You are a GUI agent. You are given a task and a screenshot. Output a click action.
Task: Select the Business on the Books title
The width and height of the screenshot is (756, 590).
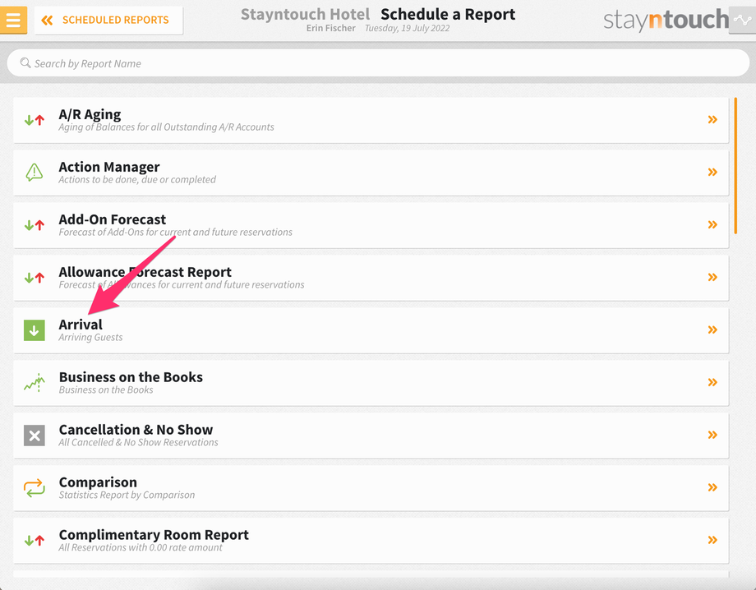131,377
